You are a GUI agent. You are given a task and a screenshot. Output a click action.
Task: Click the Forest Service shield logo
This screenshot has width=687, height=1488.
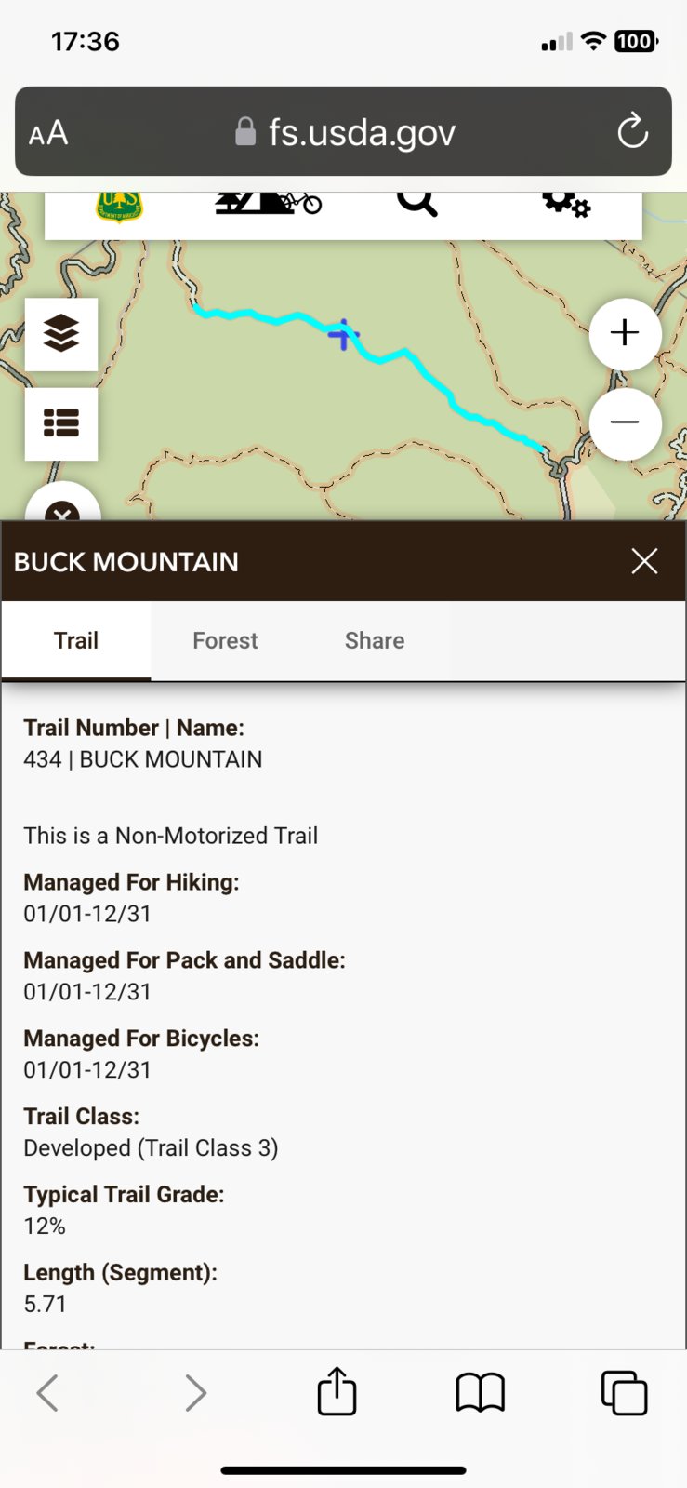pos(119,205)
